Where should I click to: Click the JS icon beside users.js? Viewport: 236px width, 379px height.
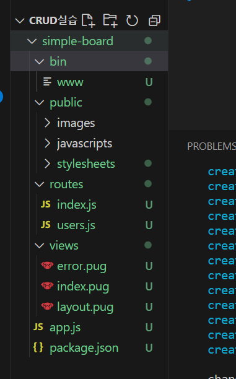(46, 225)
